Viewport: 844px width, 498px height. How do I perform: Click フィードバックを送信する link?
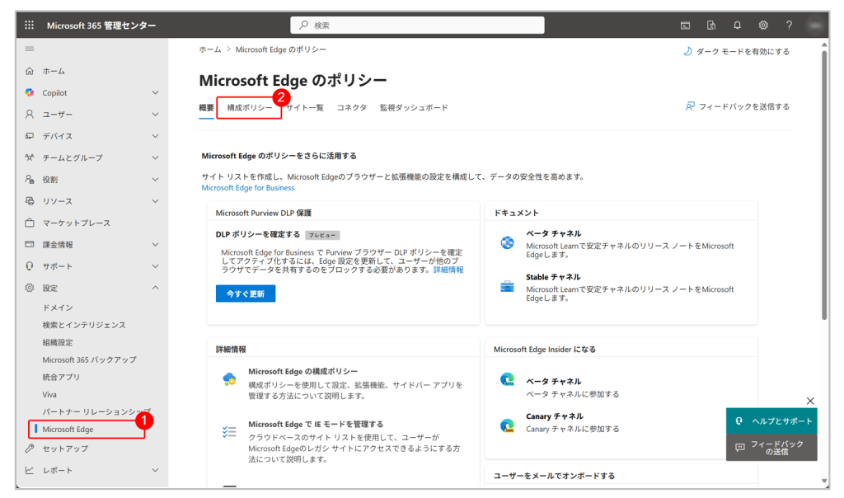[738, 106]
